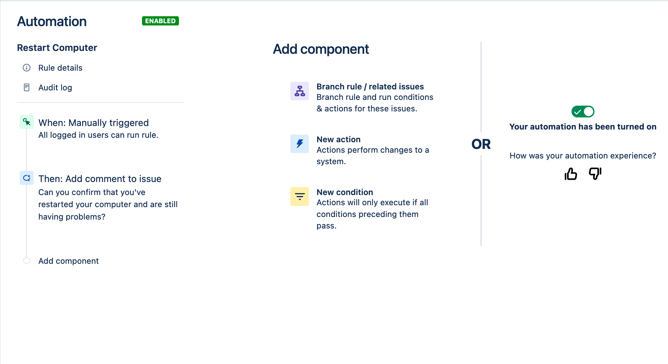Select the Restart Computer rule title

coord(57,47)
